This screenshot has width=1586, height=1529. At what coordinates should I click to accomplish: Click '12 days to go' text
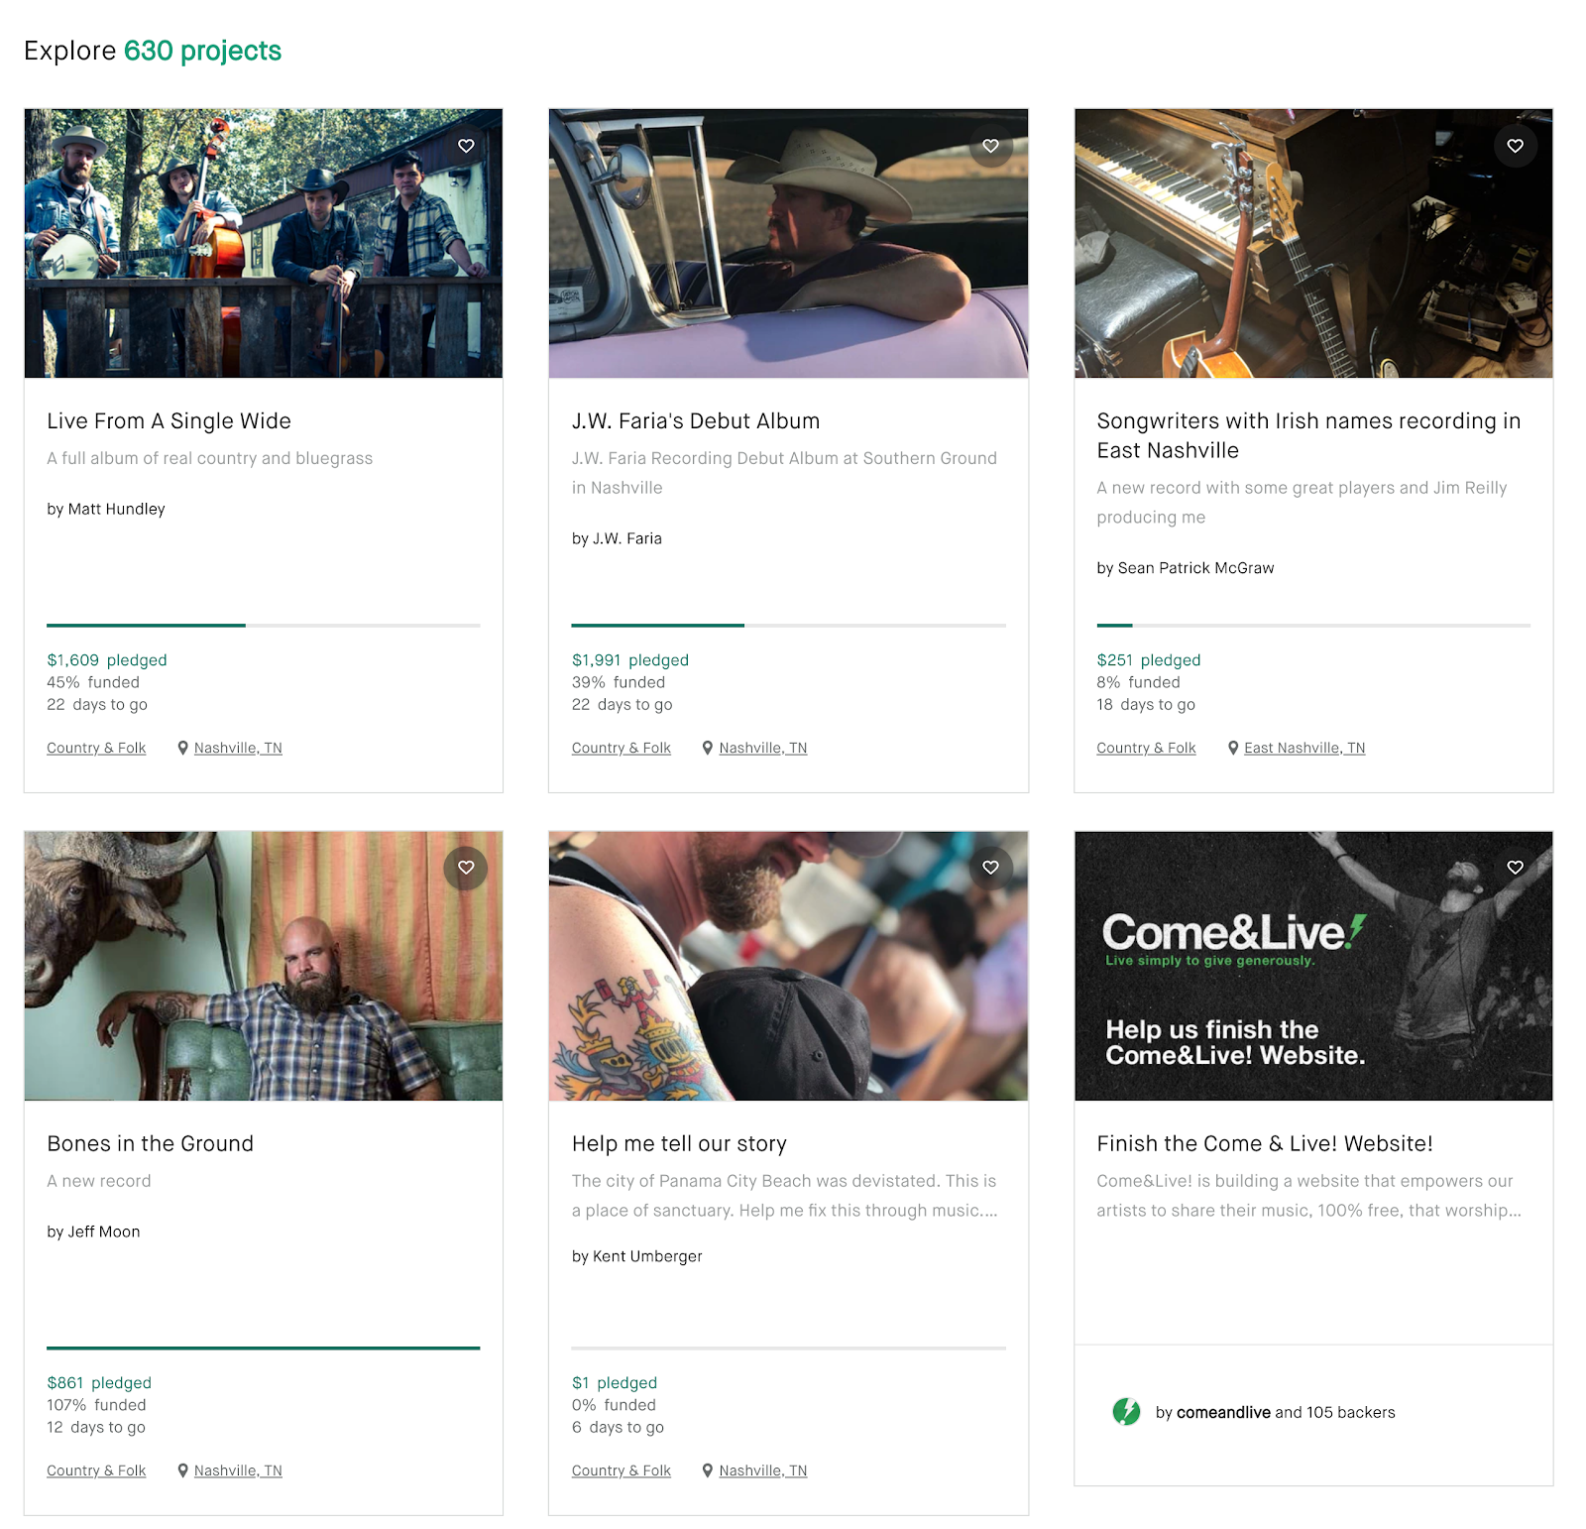coord(96,1428)
